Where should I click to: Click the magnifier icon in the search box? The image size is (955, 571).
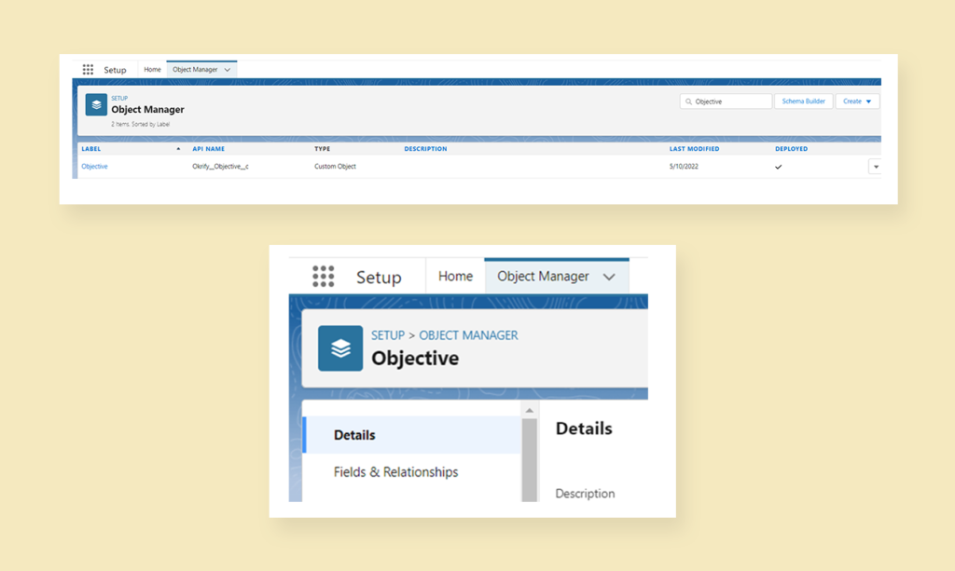[x=687, y=101]
